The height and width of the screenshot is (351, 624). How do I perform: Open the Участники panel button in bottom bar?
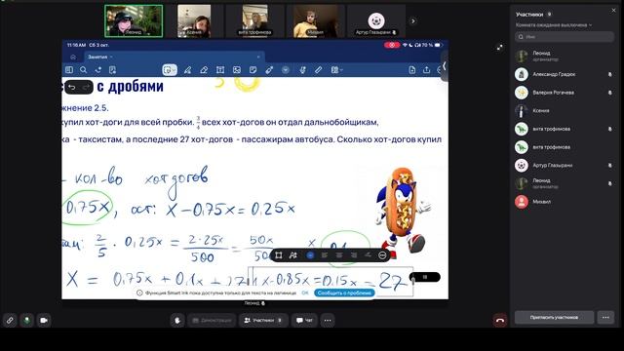click(x=263, y=320)
